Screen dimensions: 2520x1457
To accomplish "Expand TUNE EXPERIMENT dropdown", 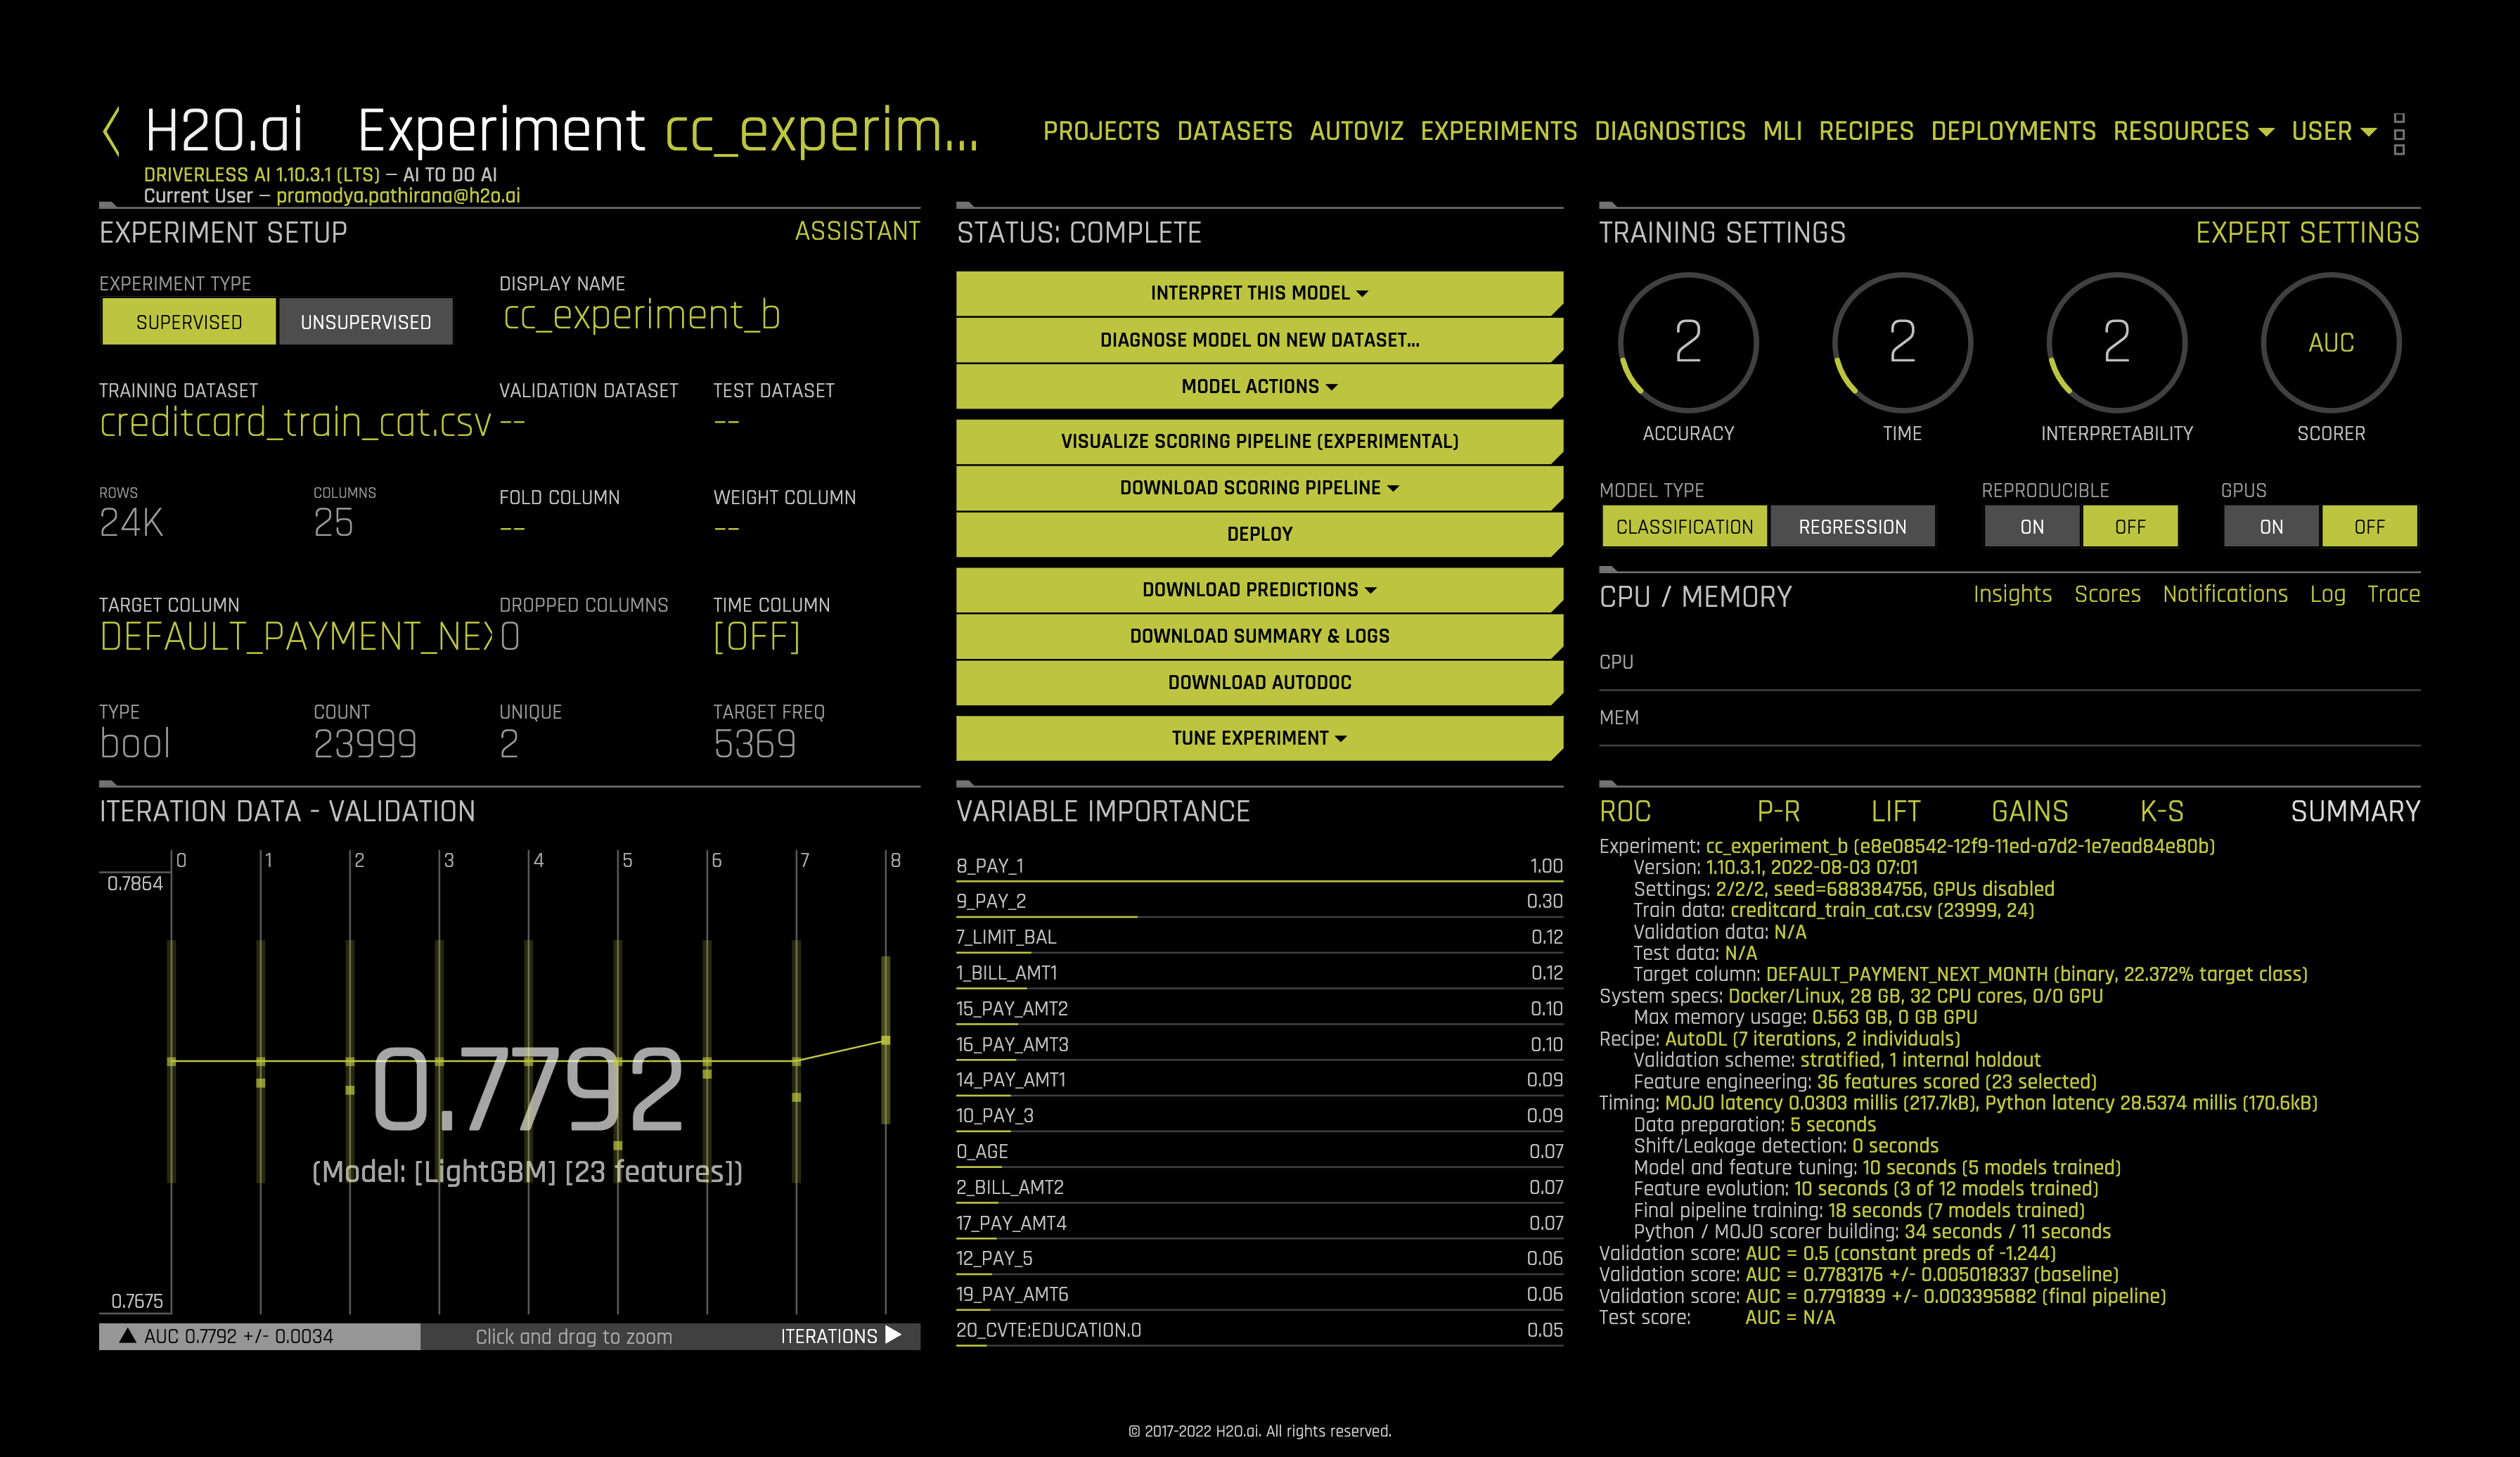I will (1259, 738).
